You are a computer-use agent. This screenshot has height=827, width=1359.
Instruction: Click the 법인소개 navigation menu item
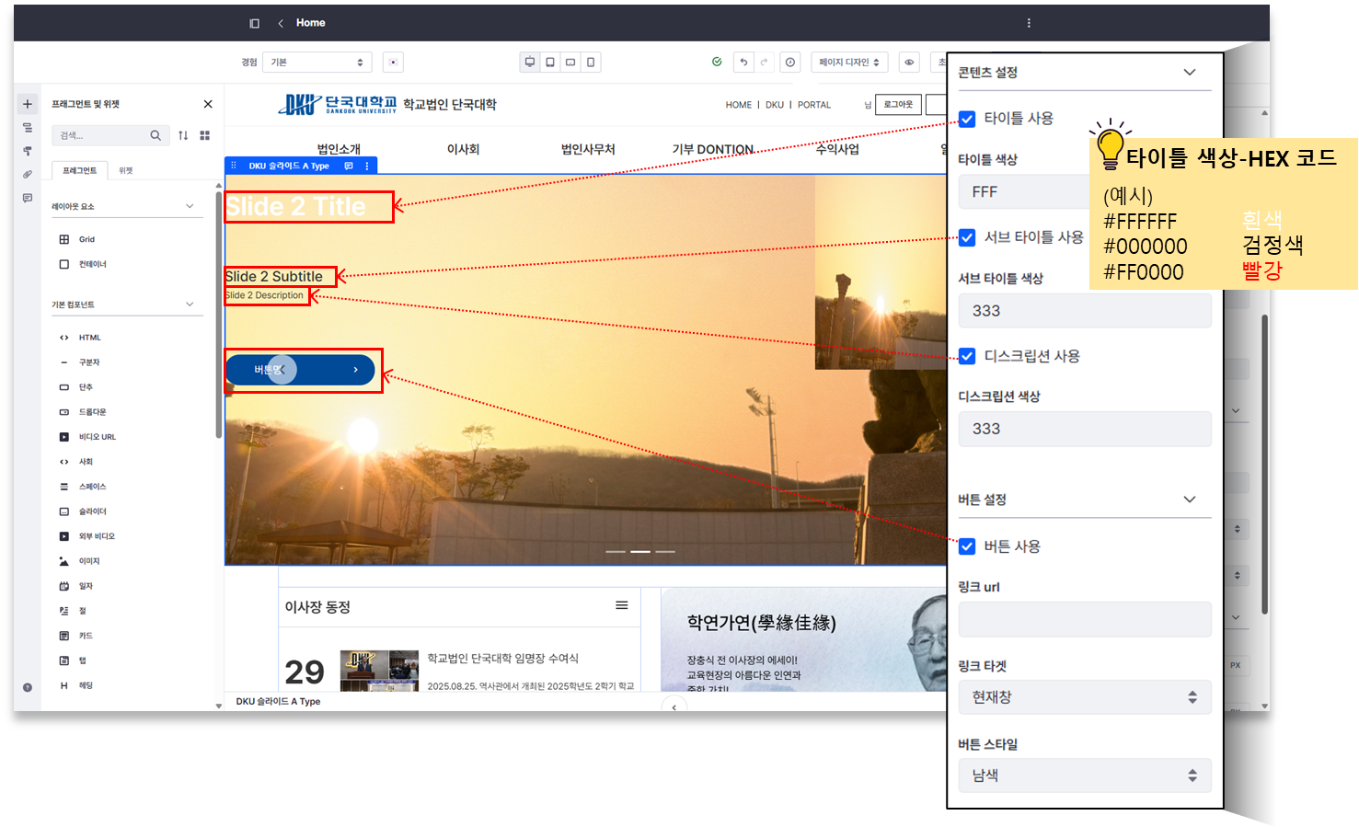[339, 149]
